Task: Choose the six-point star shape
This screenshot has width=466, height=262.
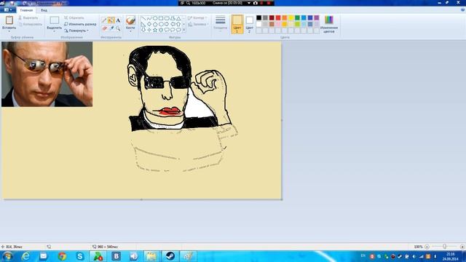Action: point(161,30)
